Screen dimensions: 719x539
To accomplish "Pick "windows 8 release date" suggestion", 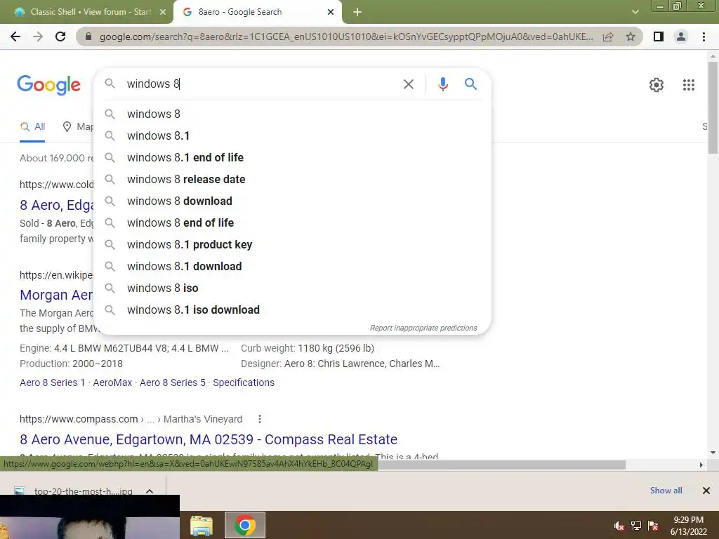I will (293, 179).
